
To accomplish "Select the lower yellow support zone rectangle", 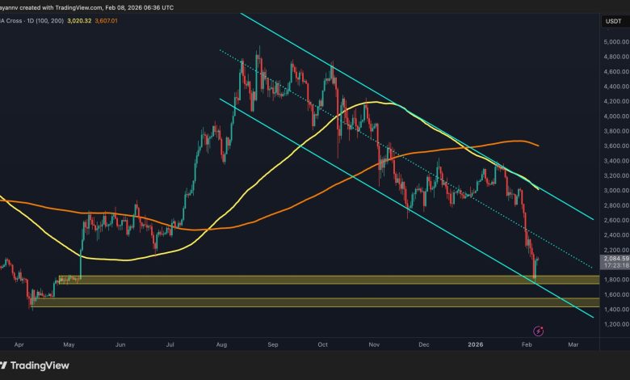I will (x=323, y=302).
